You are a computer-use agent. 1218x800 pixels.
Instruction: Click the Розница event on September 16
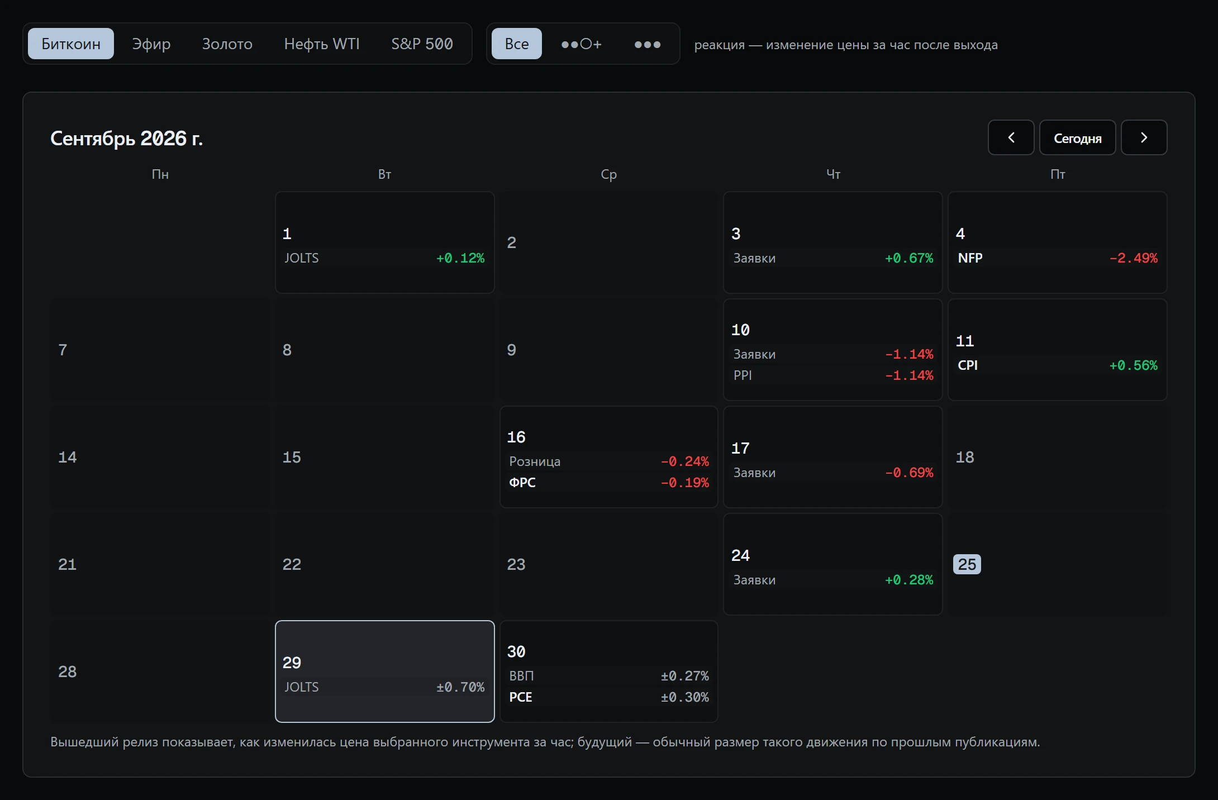click(609, 461)
